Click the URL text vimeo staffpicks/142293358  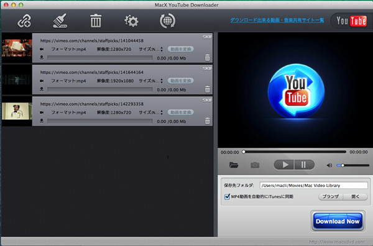click(92, 104)
